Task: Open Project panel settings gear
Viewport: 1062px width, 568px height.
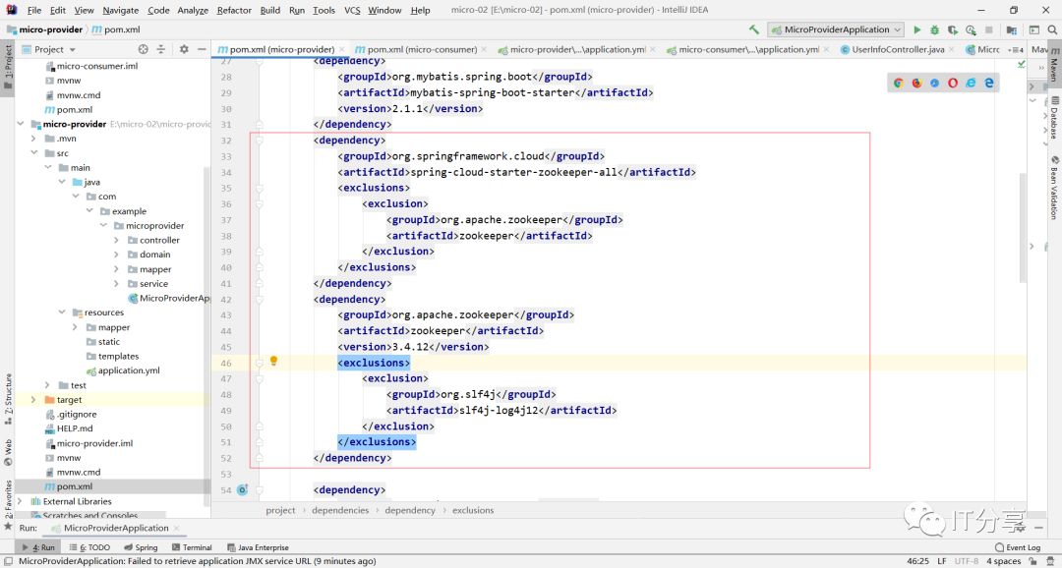Action: pyautogui.click(x=184, y=49)
